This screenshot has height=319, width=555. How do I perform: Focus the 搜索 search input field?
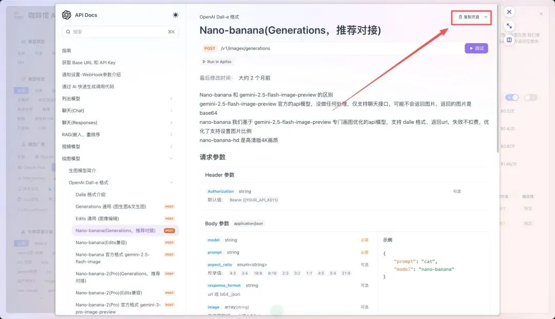click(120, 32)
